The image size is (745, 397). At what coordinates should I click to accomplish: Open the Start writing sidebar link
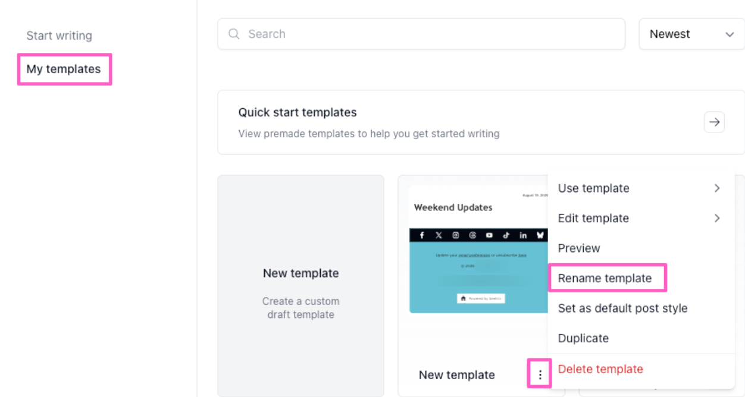pos(59,36)
